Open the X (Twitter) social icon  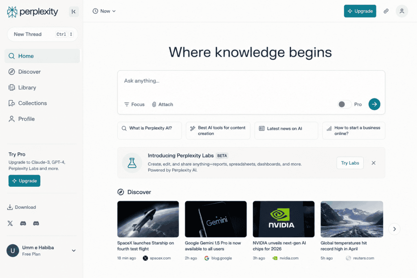click(10, 223)
